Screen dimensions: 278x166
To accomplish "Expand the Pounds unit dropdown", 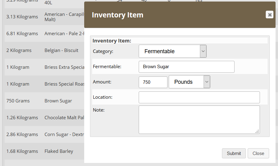I will (x=189, y=82).
